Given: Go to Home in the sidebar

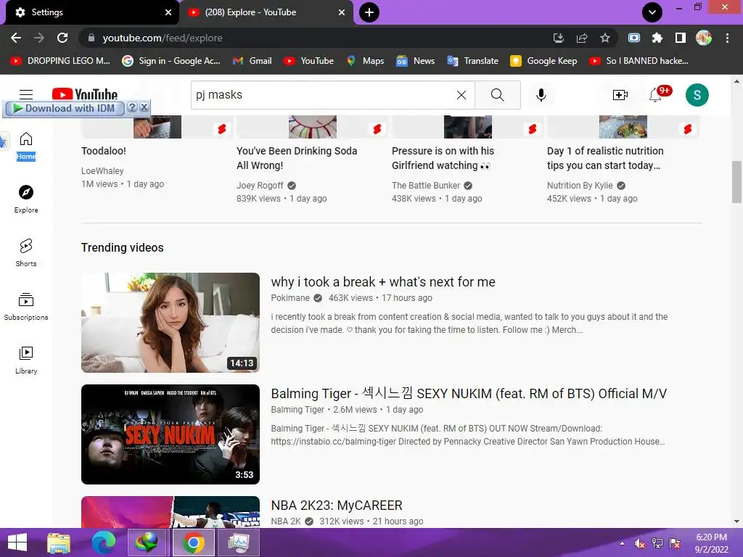Looking at the screenshot, I should coord(26,147).
